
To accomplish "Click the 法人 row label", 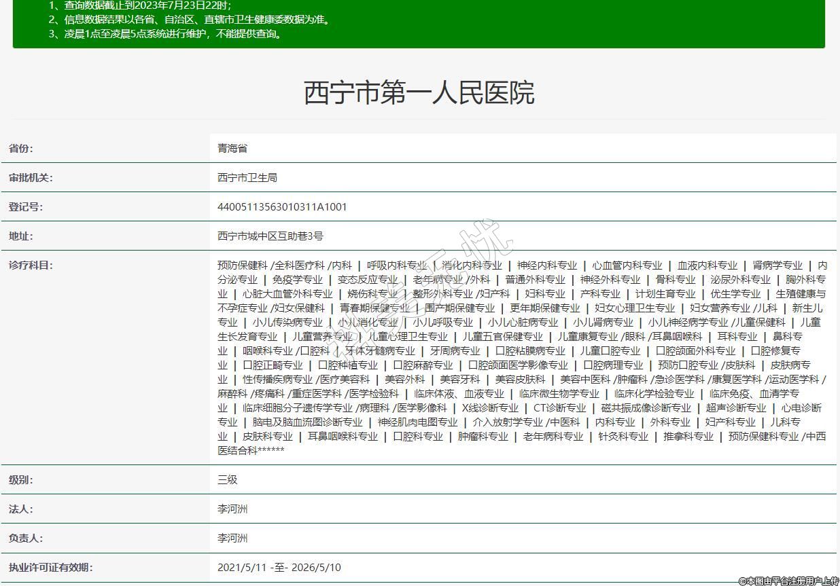I will coord(20,509).
